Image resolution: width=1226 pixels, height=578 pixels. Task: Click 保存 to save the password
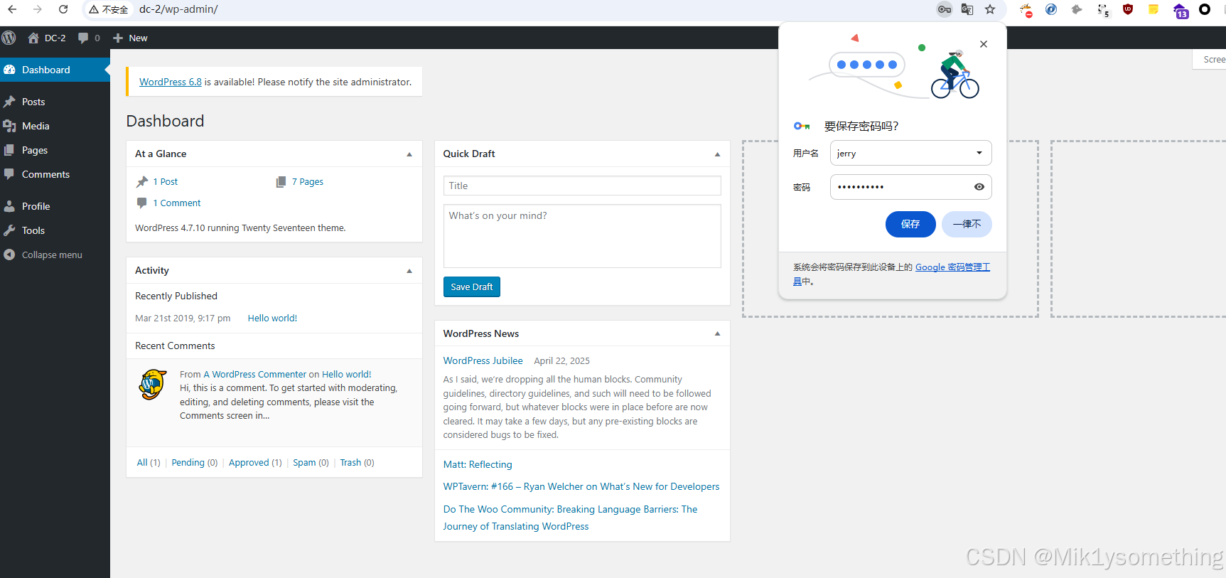[x=910, y=224]
